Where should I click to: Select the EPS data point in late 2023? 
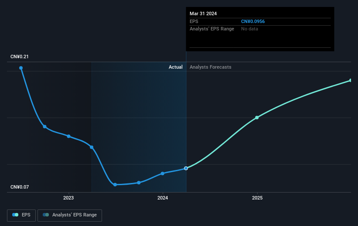click(x=139, y=183)
